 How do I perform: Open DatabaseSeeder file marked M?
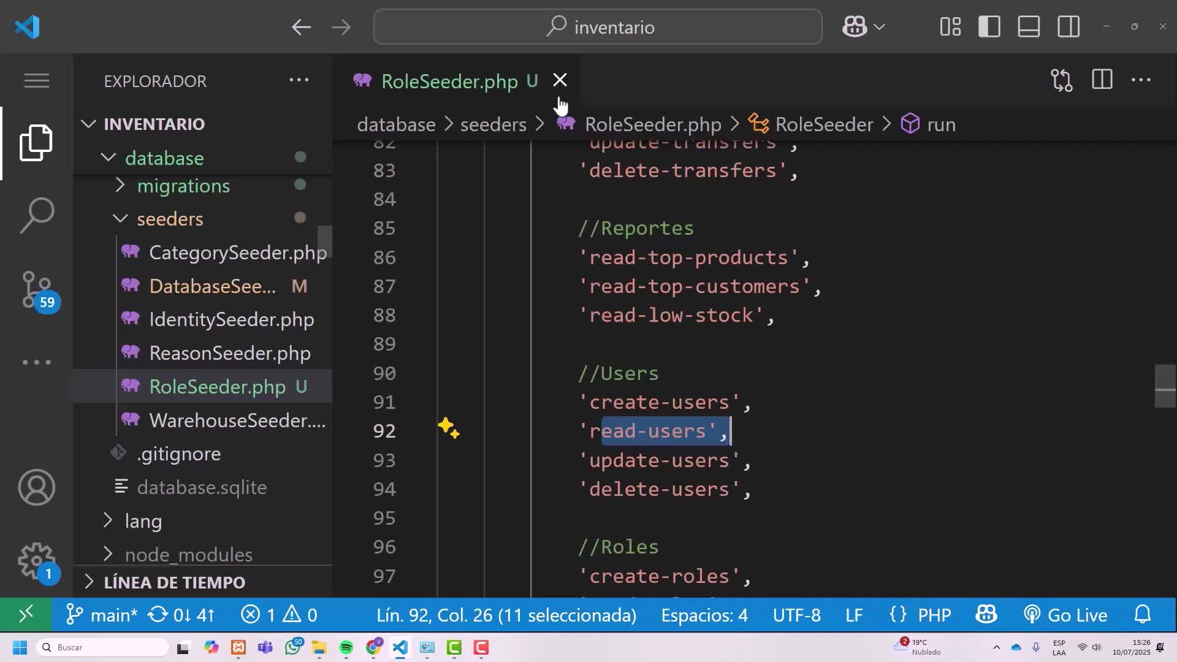click(213, 286)
